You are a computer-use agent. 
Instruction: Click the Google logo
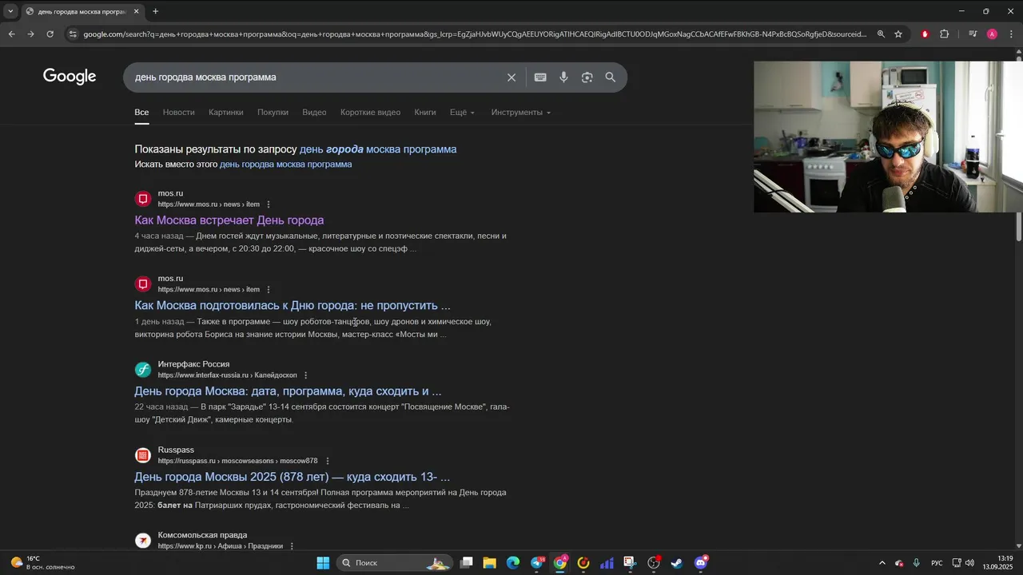coord(70,77)
